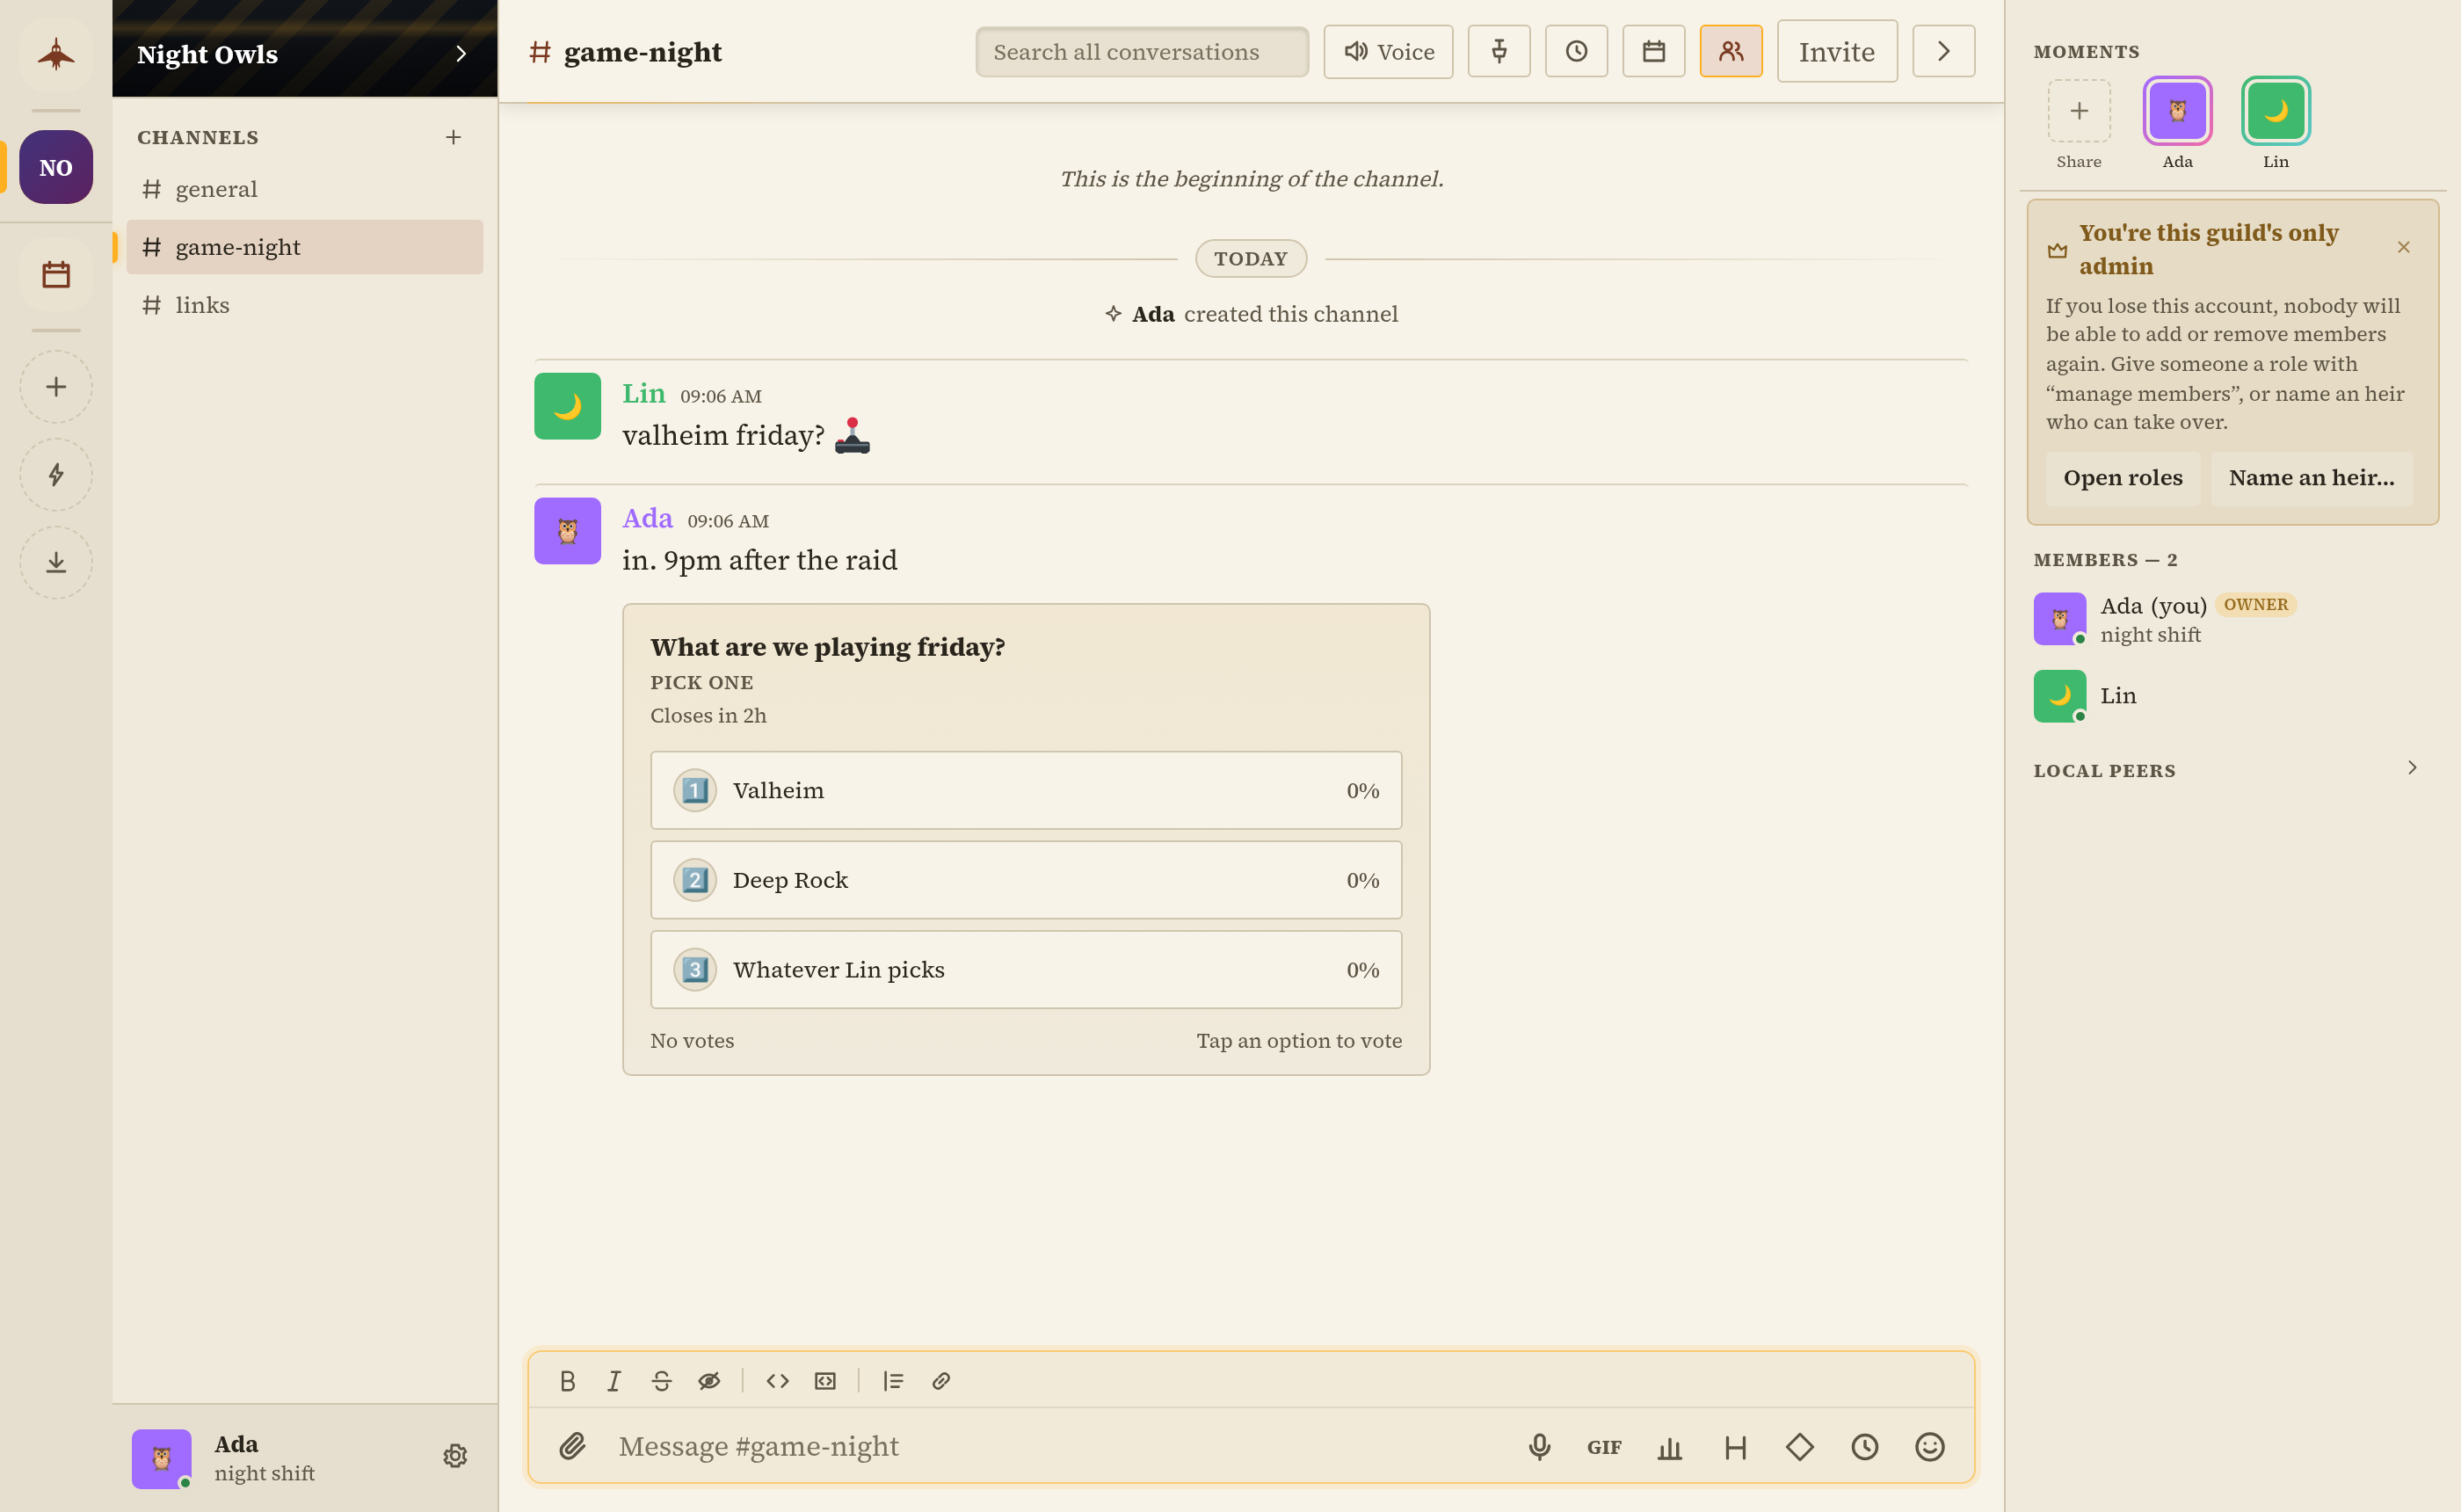Add a new guild with plus icon

click(x=56, y=386)
